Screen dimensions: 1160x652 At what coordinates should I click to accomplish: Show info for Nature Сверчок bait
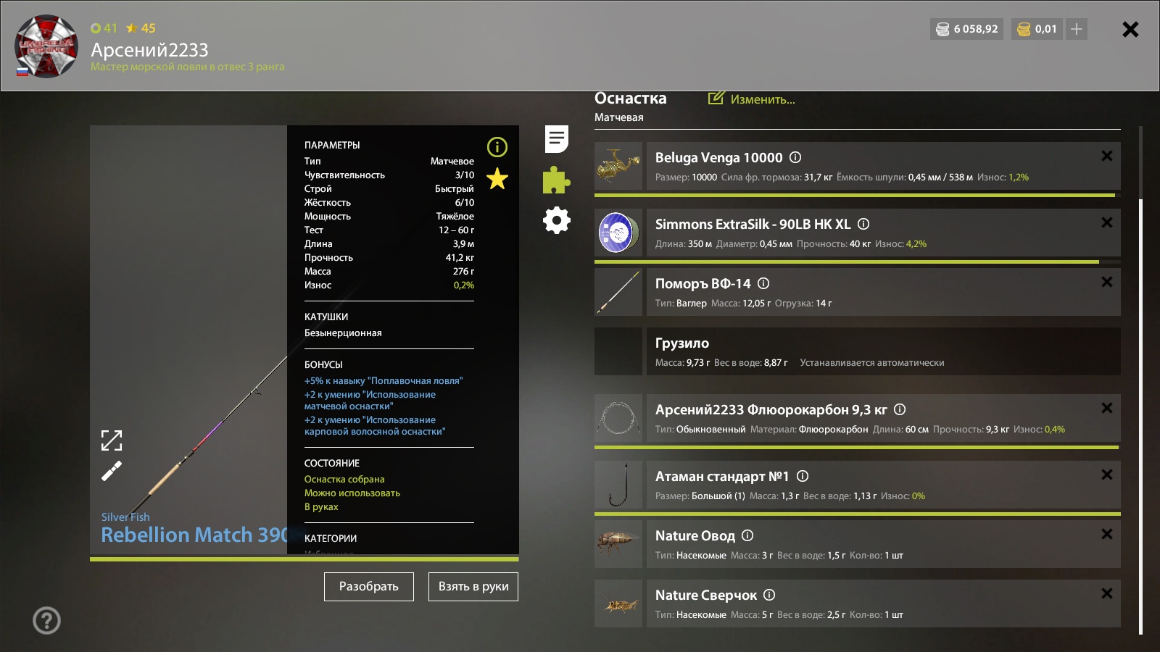pyautogui.click(x=769, y=595)
